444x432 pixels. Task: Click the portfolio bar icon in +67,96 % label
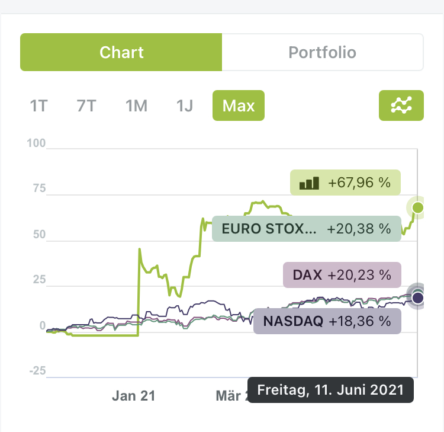(x=309, y=183)
